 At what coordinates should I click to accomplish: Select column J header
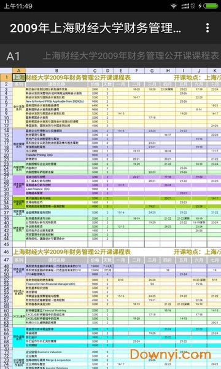click(199, 71)
